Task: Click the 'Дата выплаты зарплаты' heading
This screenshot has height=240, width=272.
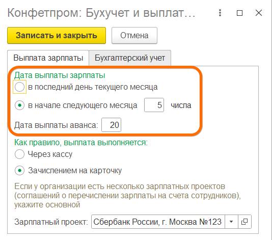Action: click(60, 75)
